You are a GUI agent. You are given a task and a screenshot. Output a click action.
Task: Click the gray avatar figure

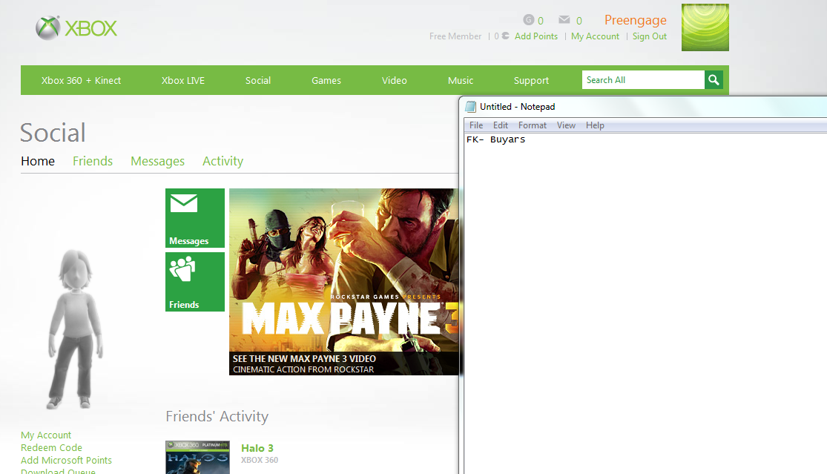tap(76, 329)
